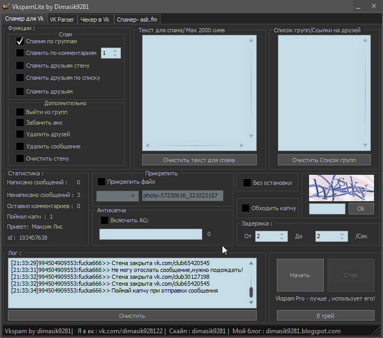Viewport: 383px width, 338px height.
Task: Click log line Стена закрыта vk.com/club30127198
Action: click(110, 277)
